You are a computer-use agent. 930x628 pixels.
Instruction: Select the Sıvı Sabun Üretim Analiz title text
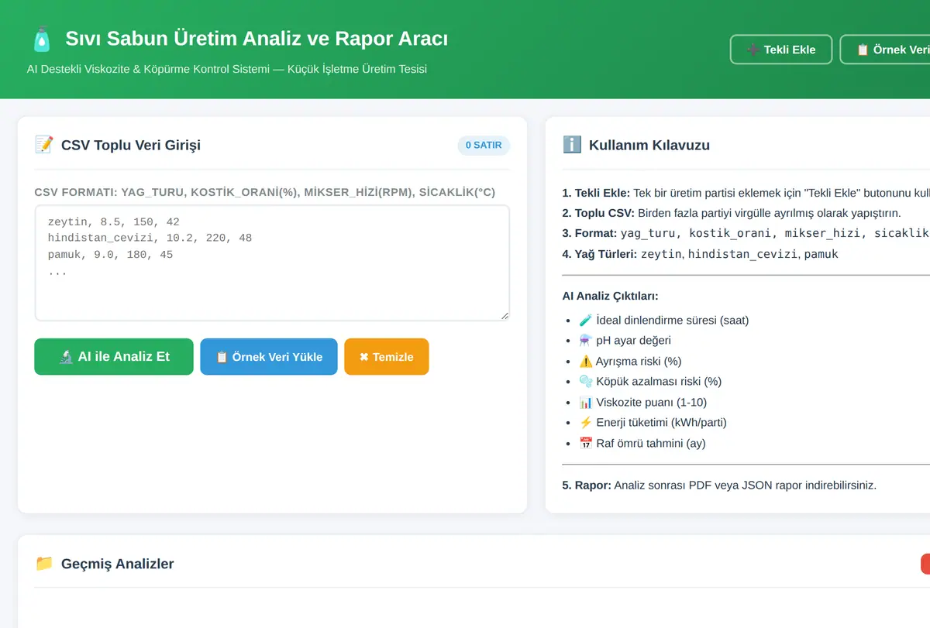click(x=257, y=39)
